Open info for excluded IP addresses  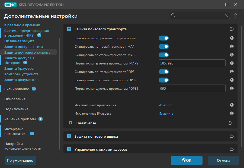coord(232,113)
